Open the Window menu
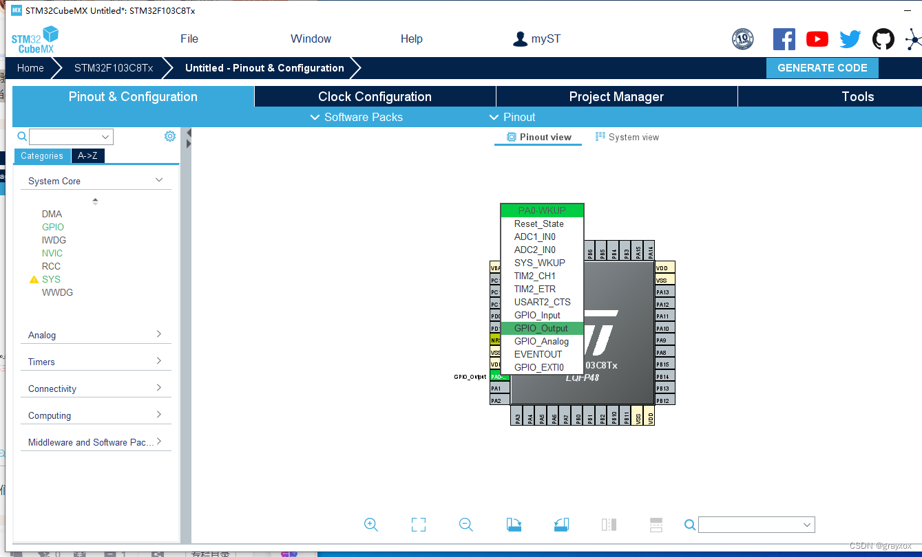 click(x=311, y=39)
